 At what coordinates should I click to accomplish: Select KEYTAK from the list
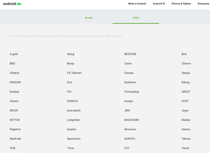(15, 120)
